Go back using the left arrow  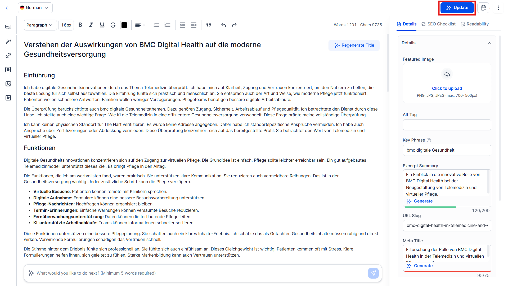tap(7, 8)
